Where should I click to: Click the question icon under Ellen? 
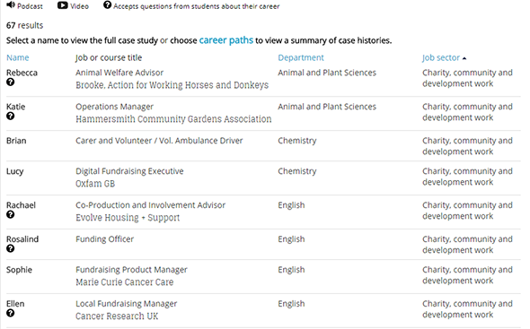11,313
